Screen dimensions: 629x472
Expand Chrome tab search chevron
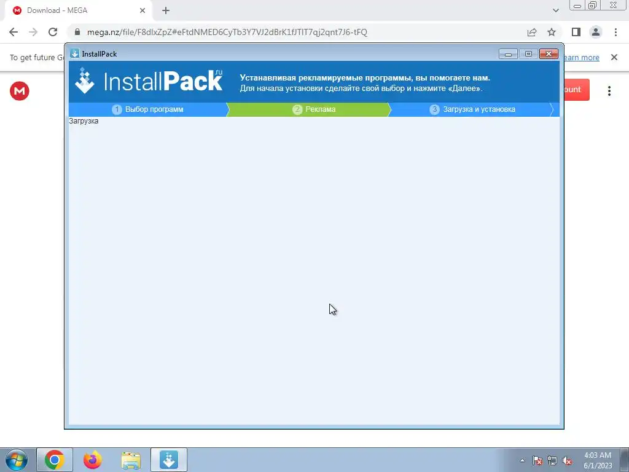point(555,10)
